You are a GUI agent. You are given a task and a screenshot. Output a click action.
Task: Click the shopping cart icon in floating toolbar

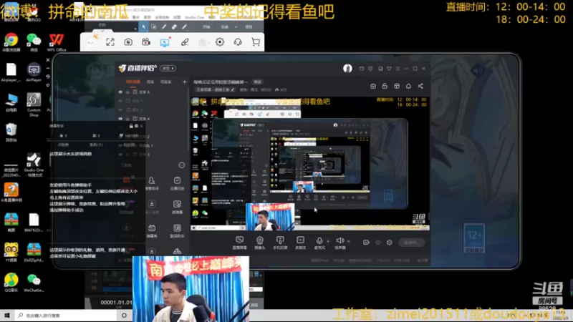(256, 42)
